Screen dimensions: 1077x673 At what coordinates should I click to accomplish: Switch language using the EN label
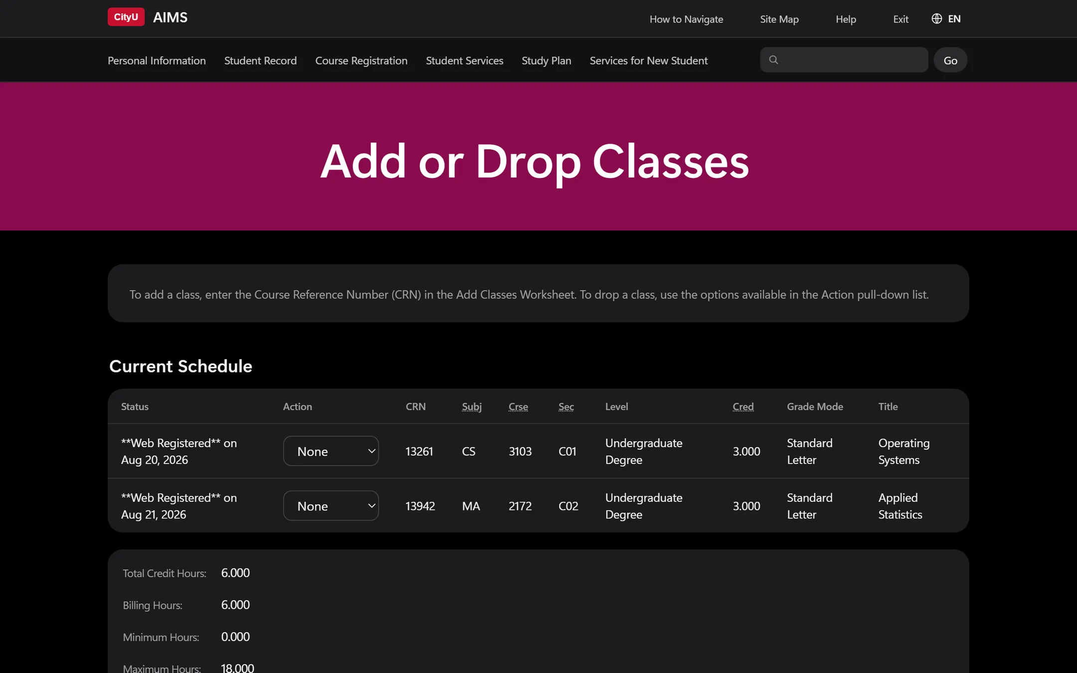click(x=954, y=19)
